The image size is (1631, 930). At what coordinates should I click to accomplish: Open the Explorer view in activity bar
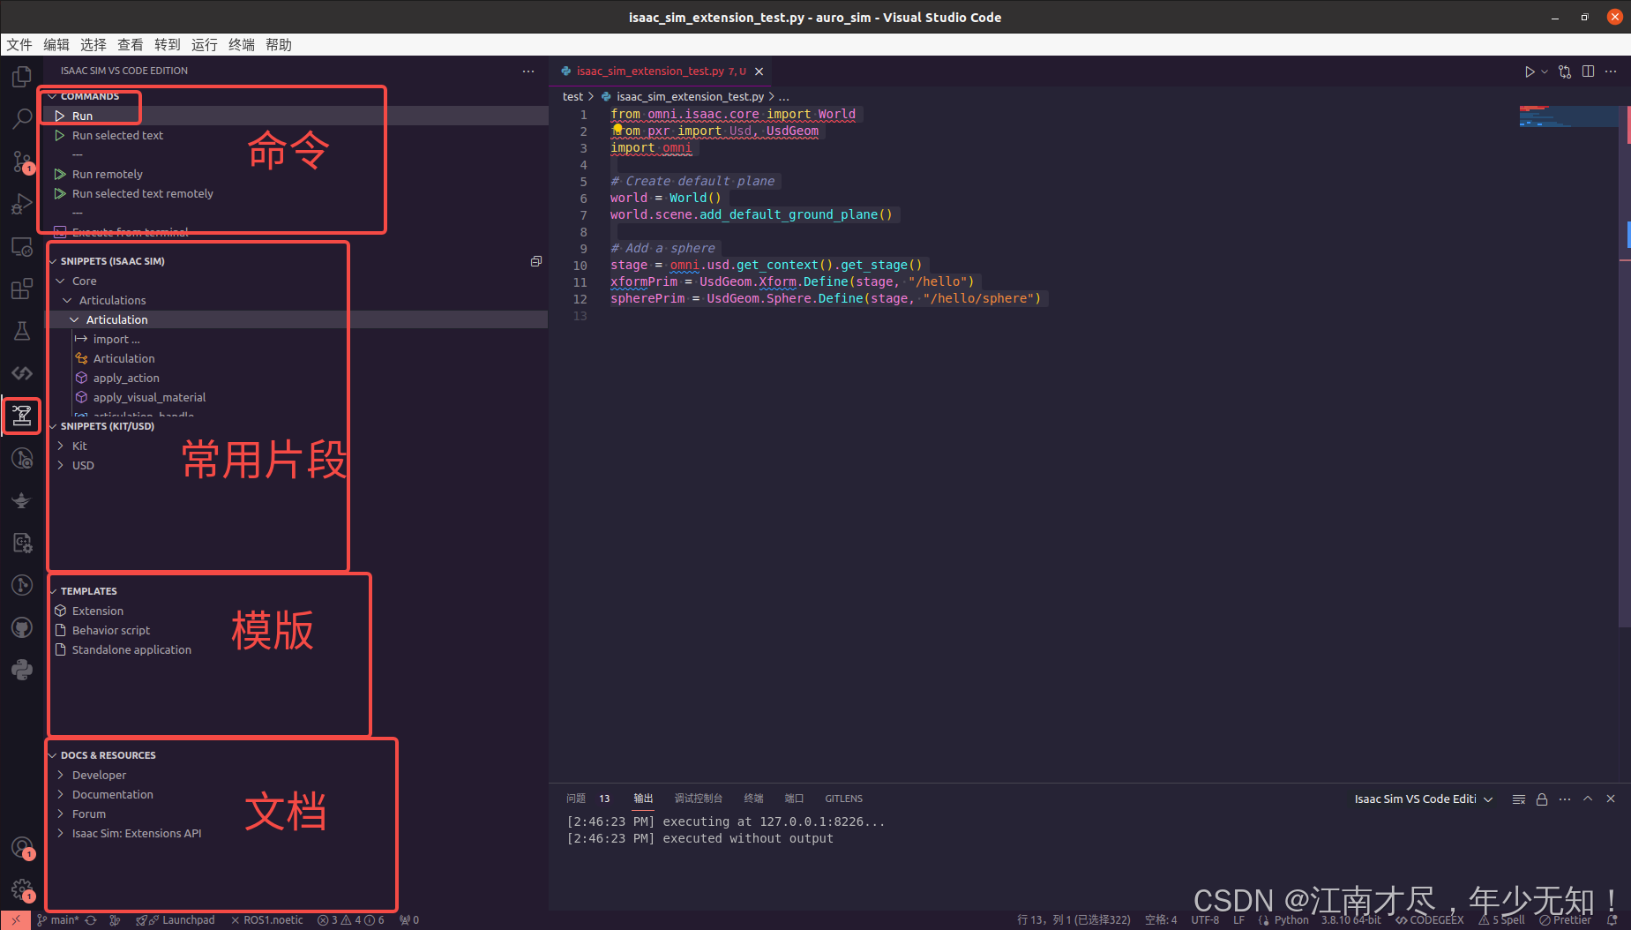pos(22,77)
